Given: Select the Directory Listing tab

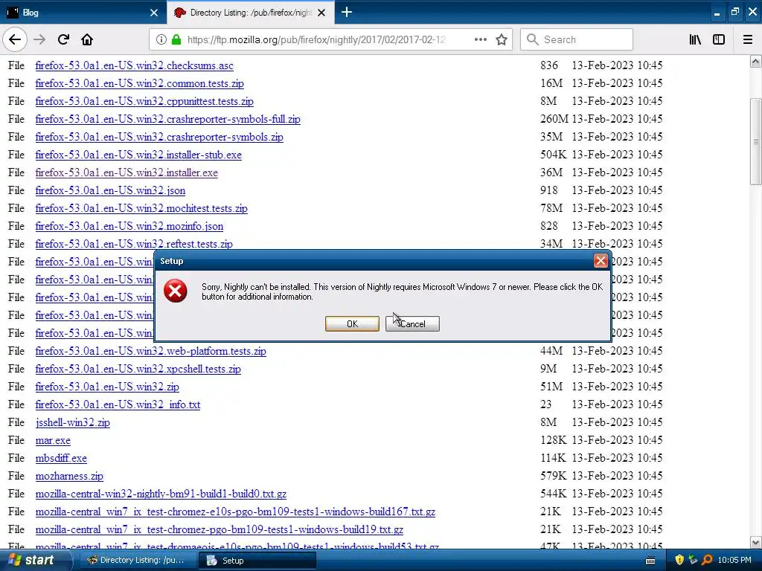Looking at the screenshot, I should pos(250,12).
